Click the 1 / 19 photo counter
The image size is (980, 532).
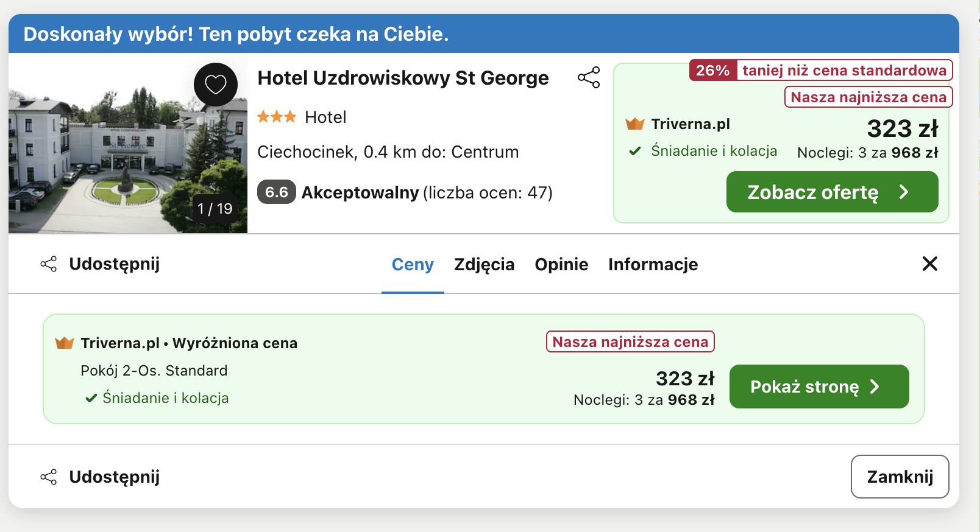(215, 209)
